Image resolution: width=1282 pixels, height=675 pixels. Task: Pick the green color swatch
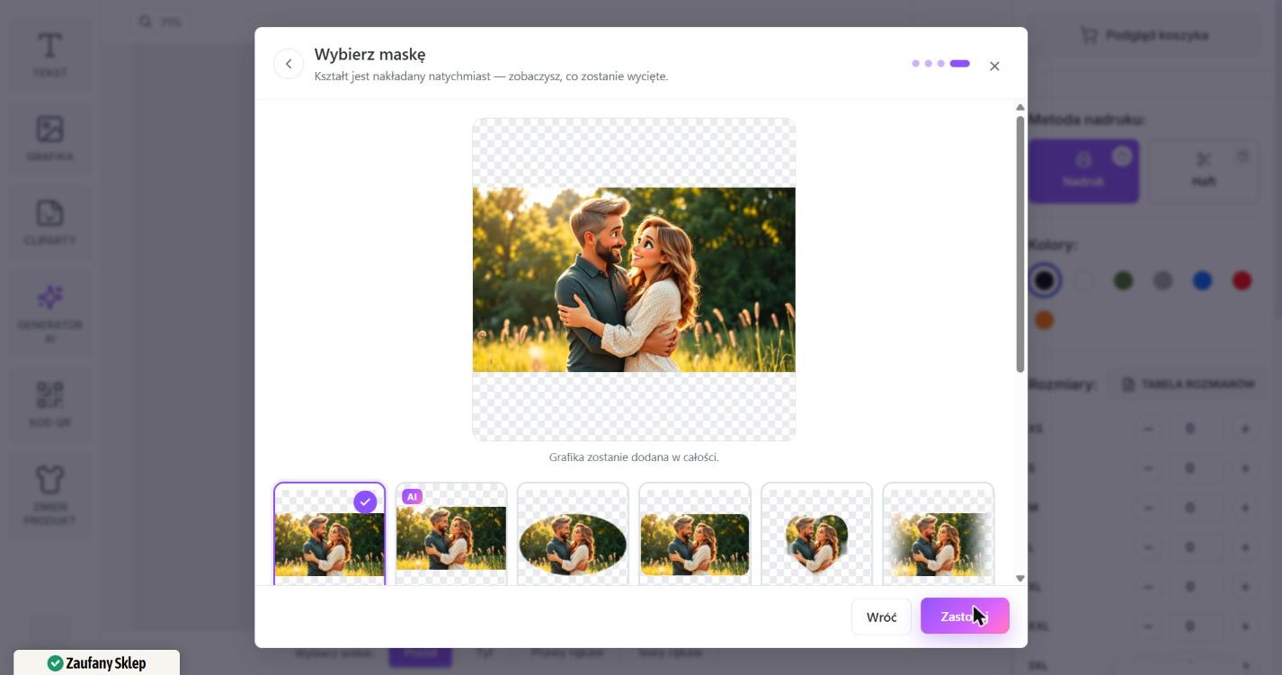pyautogui.click(x=1123, y=280)
